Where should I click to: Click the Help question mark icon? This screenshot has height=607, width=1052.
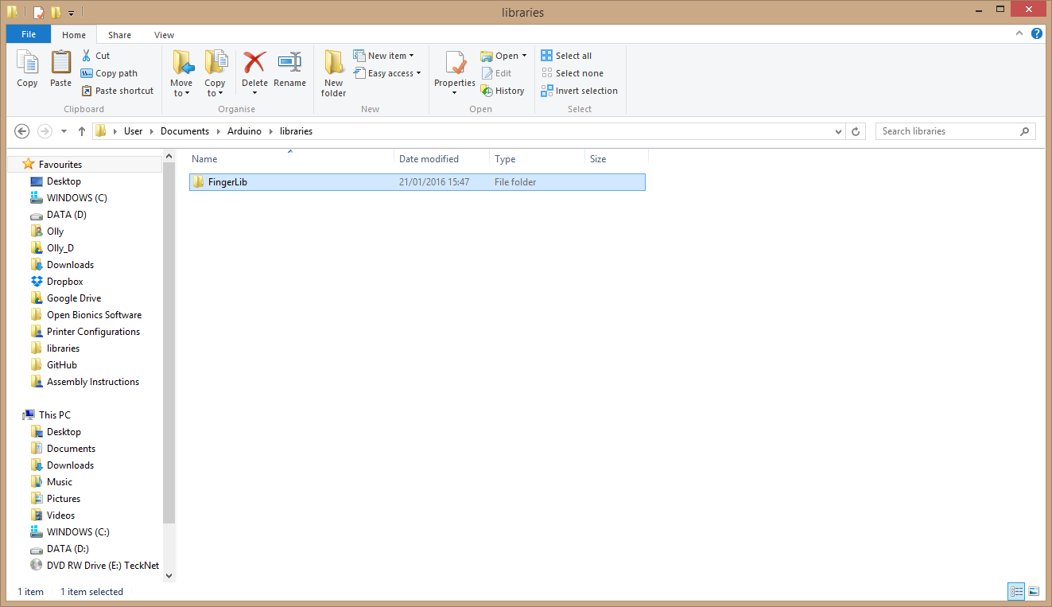(x=1037, y=34)
